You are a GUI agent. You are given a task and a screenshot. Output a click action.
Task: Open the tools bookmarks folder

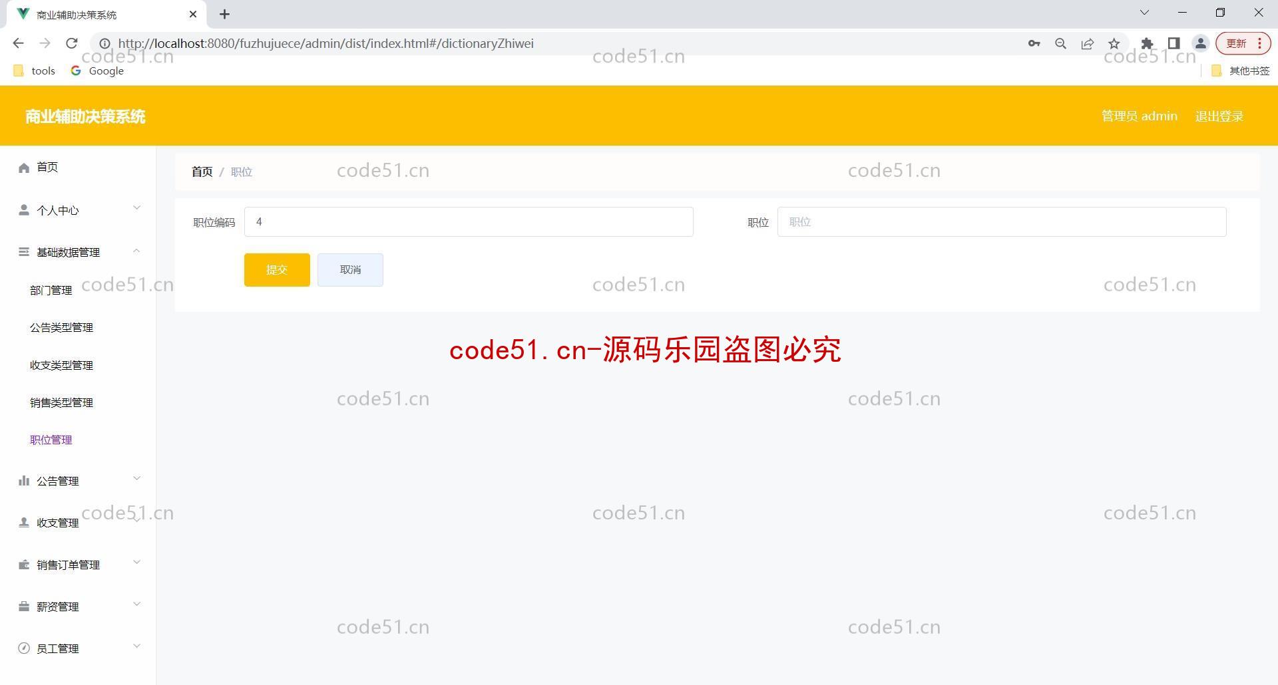pyautogui.click(x=35, y=70)
